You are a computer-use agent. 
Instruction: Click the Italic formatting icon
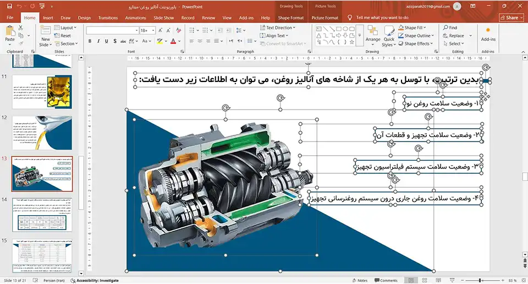[x=98, y=41]
